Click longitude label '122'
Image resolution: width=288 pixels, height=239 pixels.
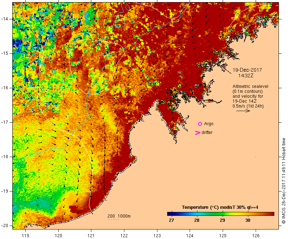pyautogui.click(x=124, y=236)
